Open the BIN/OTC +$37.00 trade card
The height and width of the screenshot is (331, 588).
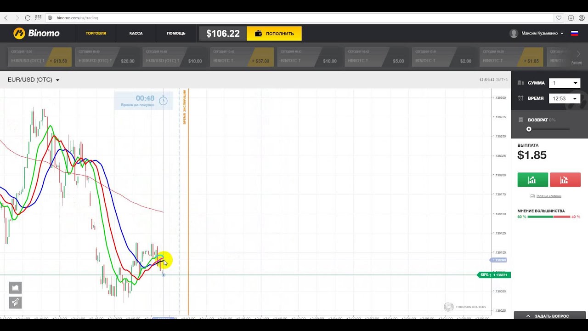tap(242, 57)
